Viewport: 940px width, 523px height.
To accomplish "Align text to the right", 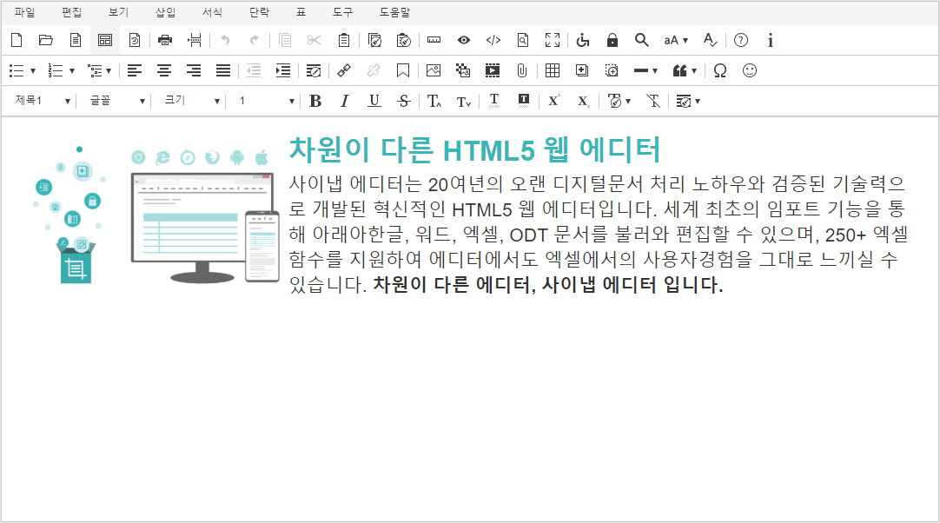I will pos(194,70).
